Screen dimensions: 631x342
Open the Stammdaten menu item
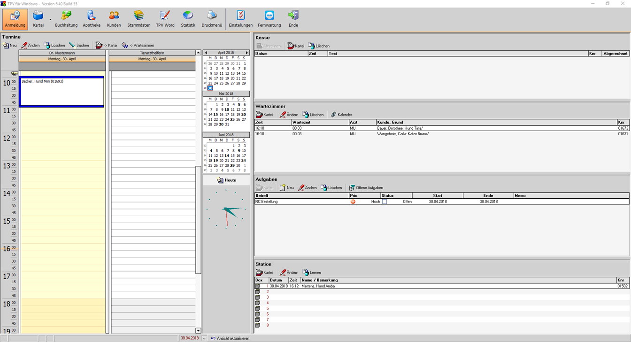(x=139, y=19)
